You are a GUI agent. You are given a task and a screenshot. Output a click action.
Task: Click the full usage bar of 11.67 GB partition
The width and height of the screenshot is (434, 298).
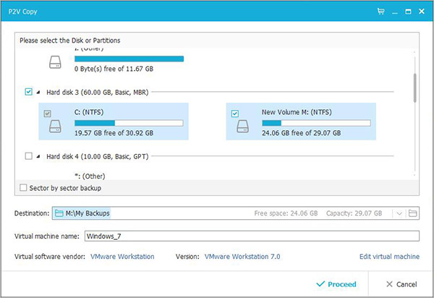click(x=129, y=59)
